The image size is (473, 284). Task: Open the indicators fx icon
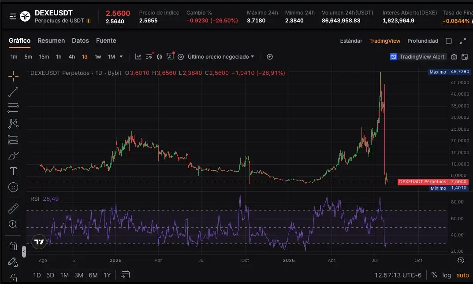171,56
